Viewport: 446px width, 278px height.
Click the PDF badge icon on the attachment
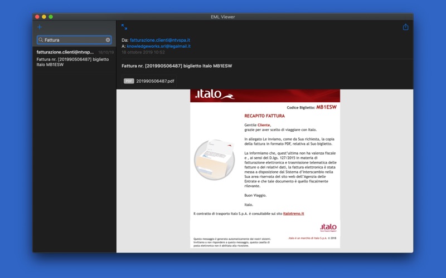coord(129,81)
